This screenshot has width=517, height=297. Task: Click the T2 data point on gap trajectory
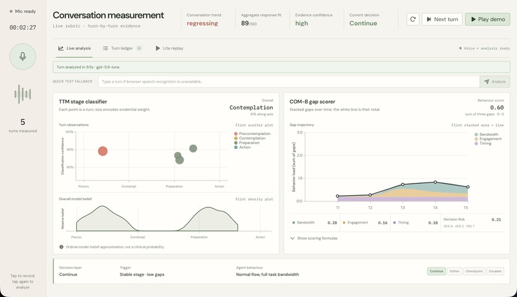point(370,195)
